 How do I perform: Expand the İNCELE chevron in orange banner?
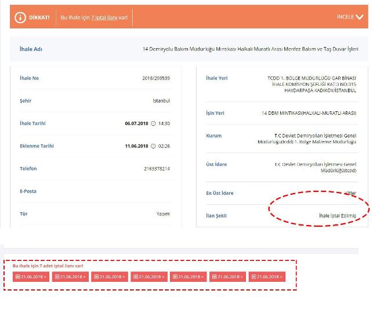(350, 17)
